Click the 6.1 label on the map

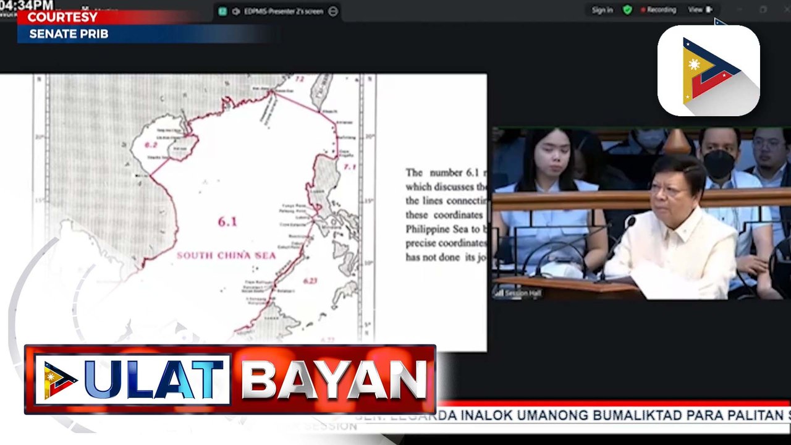(x=227, y=222)
